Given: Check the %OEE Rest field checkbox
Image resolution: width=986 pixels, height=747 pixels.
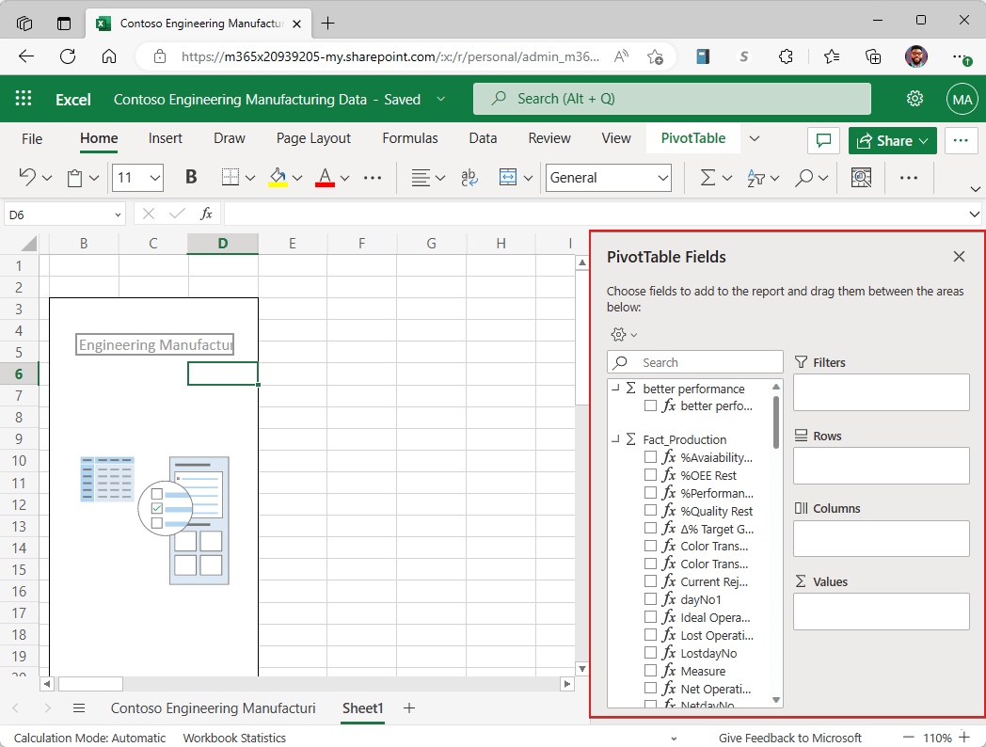Looking at the screenshot, I should (649, 475).
